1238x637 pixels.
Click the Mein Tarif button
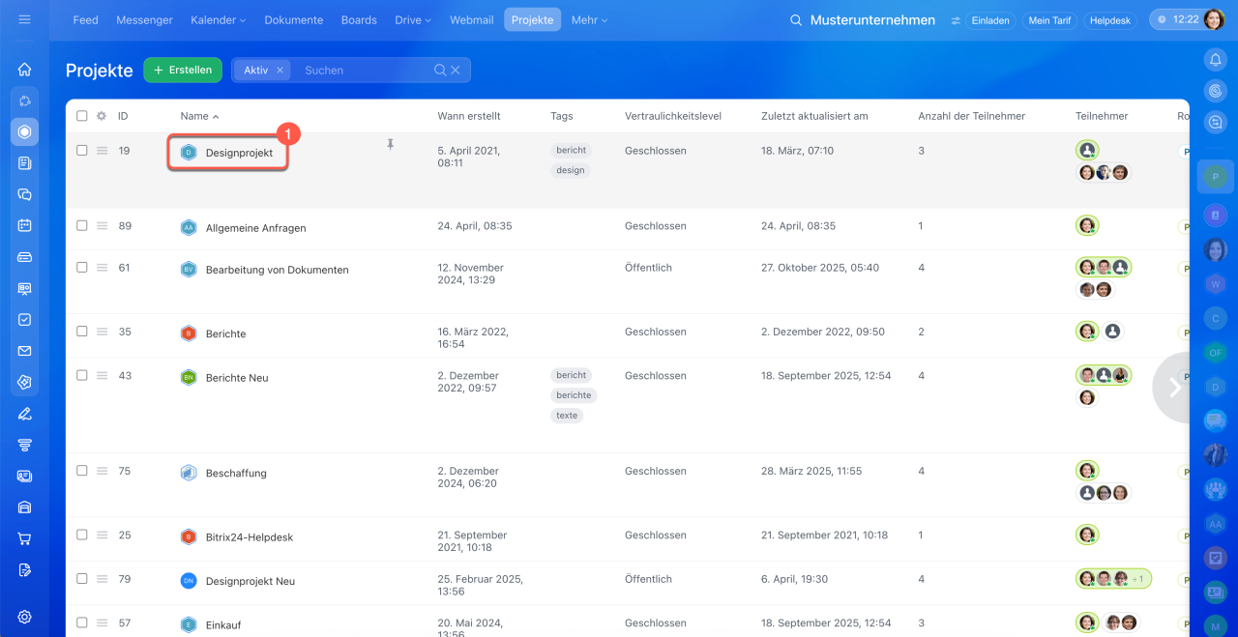(1049, 20)
